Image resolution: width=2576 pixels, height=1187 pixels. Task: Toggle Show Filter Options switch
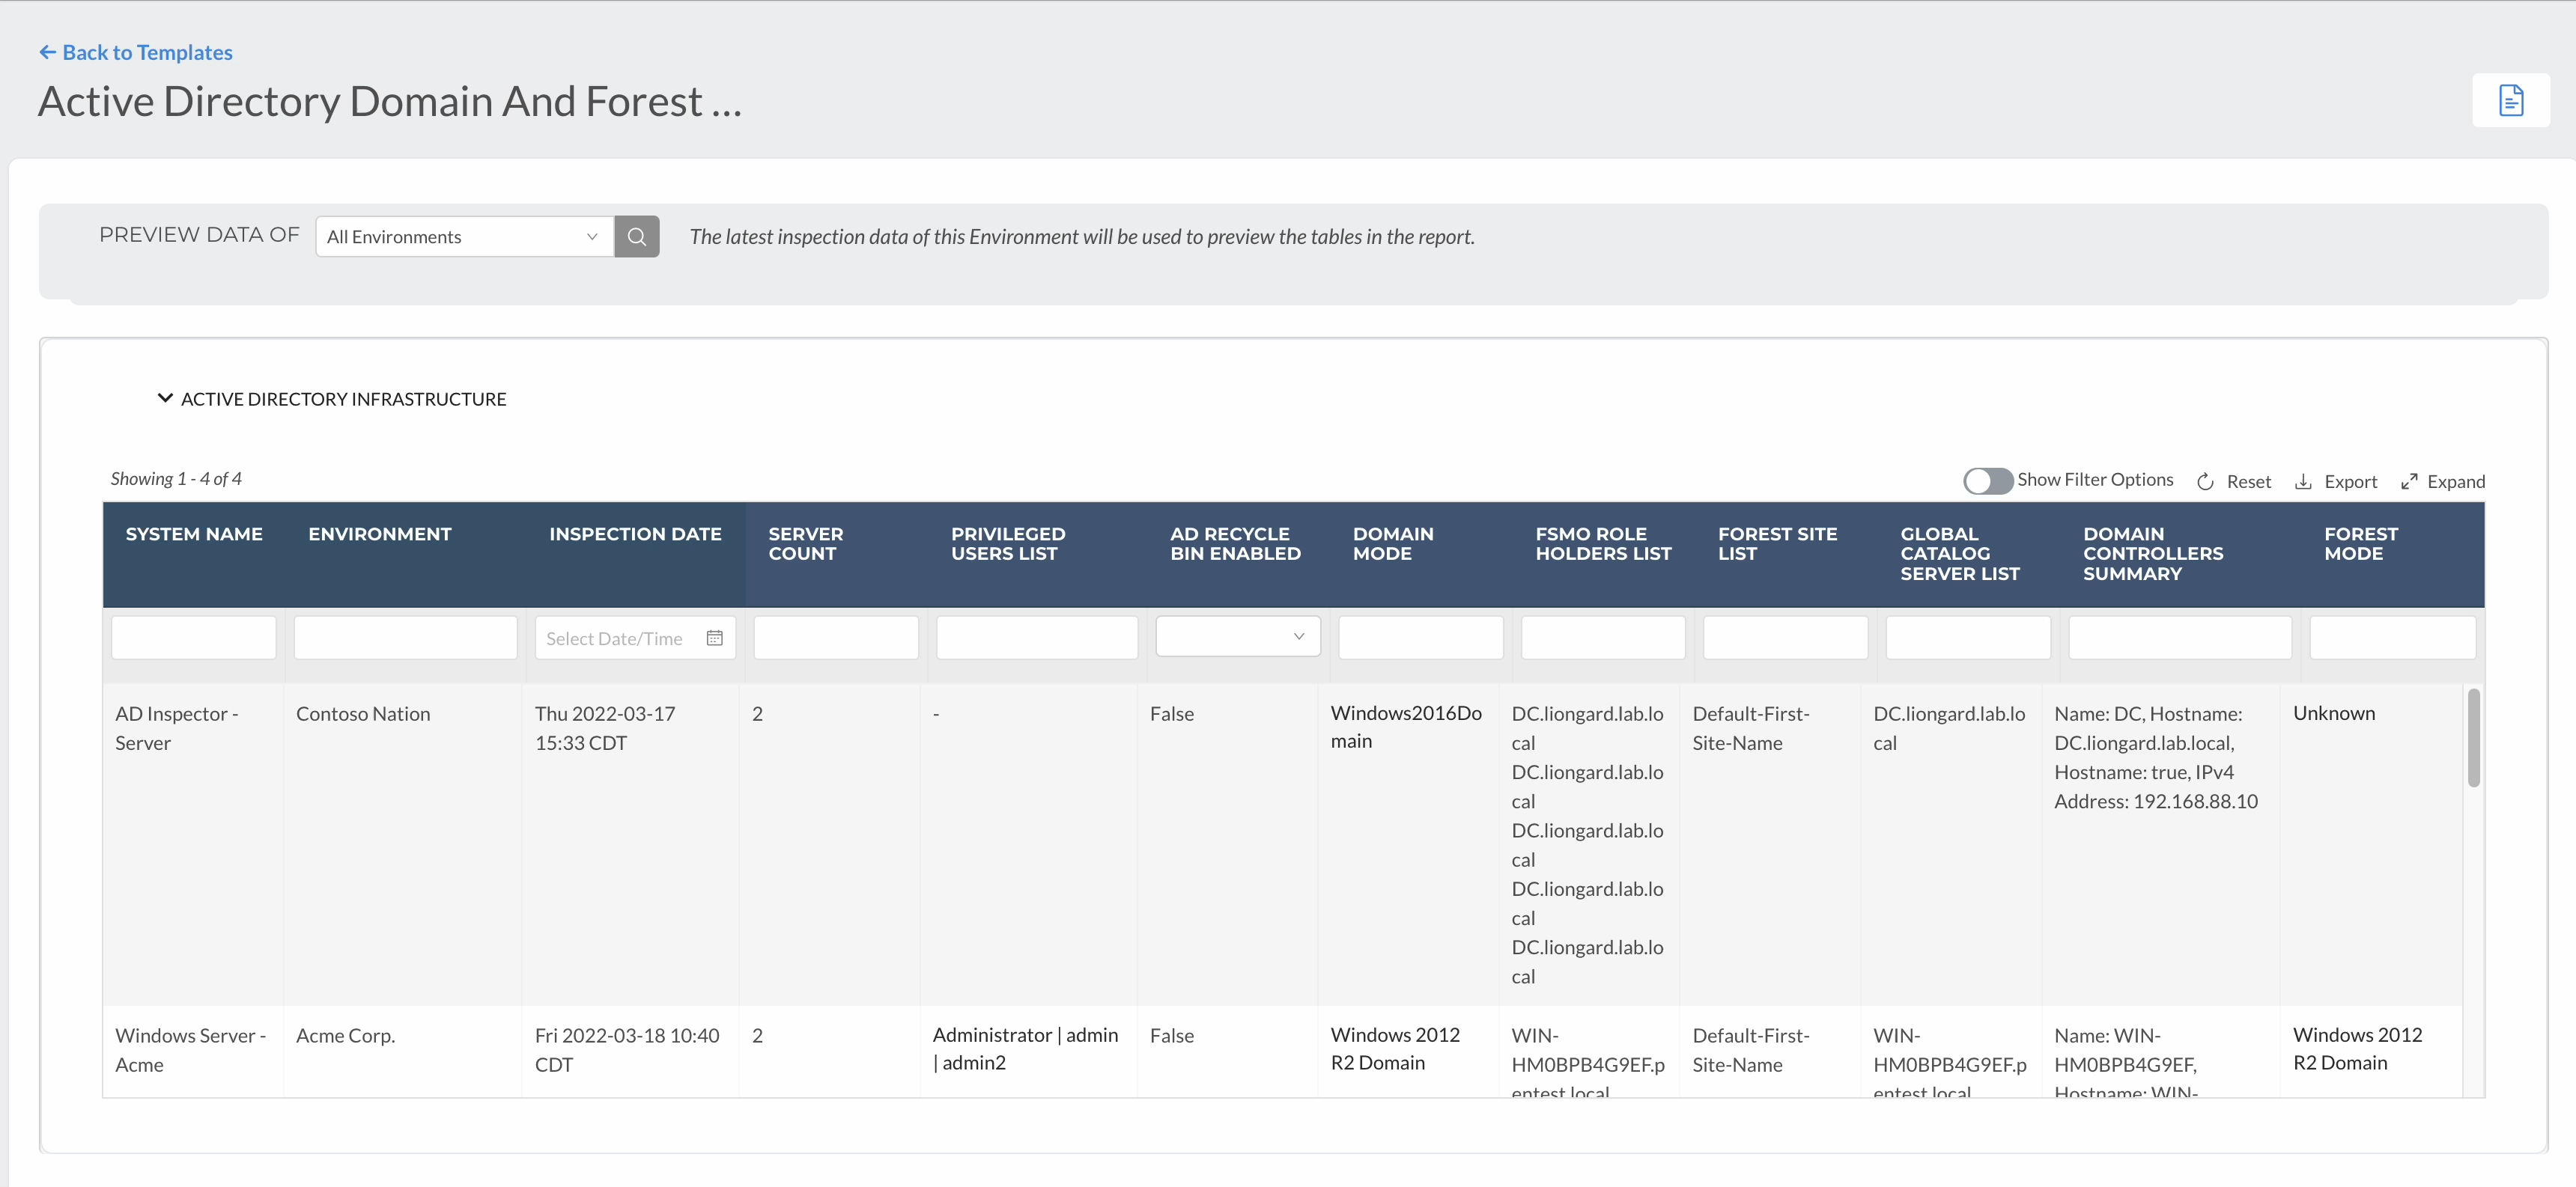point(1987,480)
